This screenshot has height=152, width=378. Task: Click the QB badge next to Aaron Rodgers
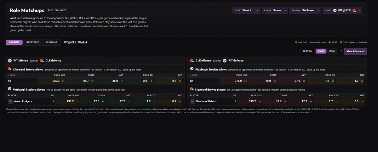10,102
